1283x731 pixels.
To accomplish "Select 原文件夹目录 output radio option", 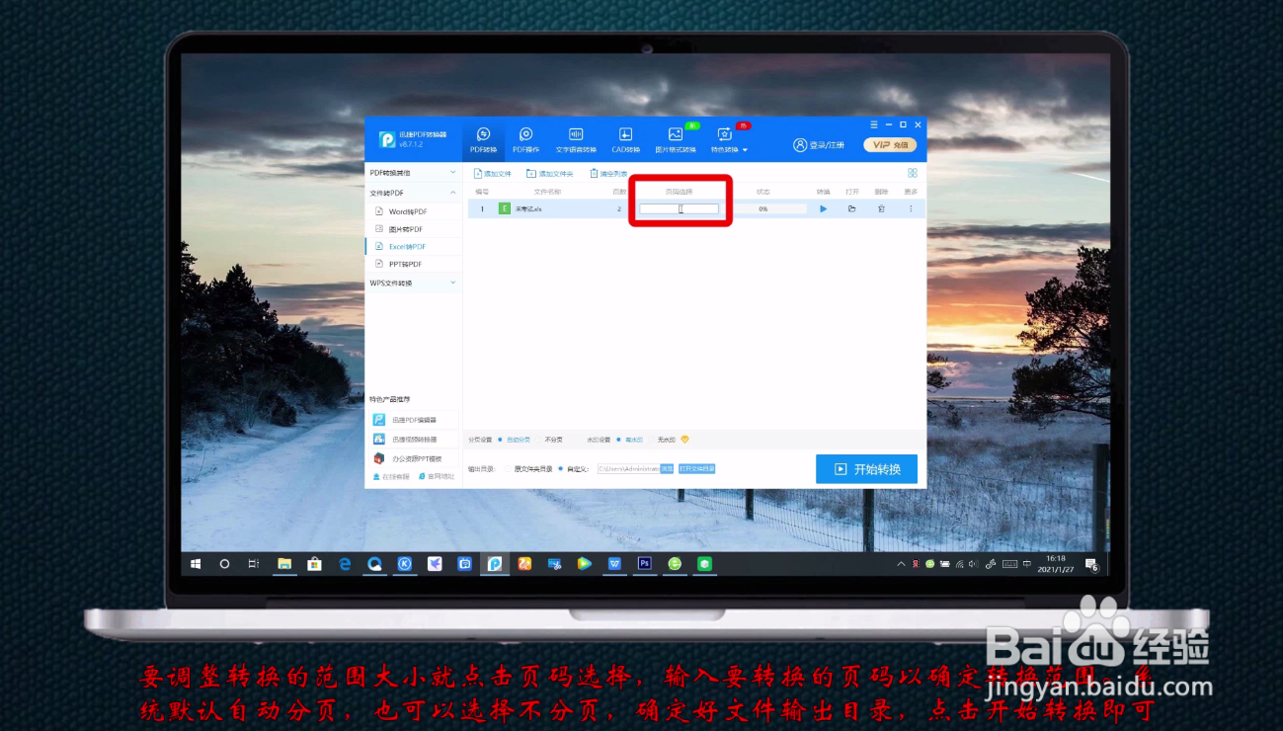I will [528, 469].
